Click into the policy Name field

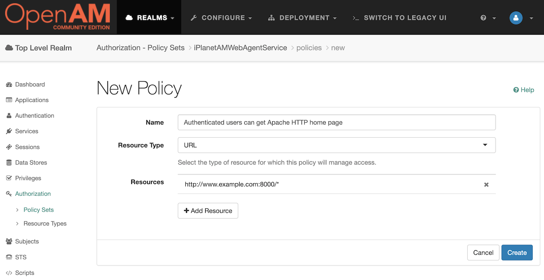336,122
